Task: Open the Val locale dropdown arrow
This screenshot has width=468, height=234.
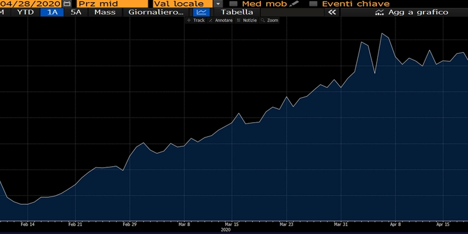Action: pos(218,4)
